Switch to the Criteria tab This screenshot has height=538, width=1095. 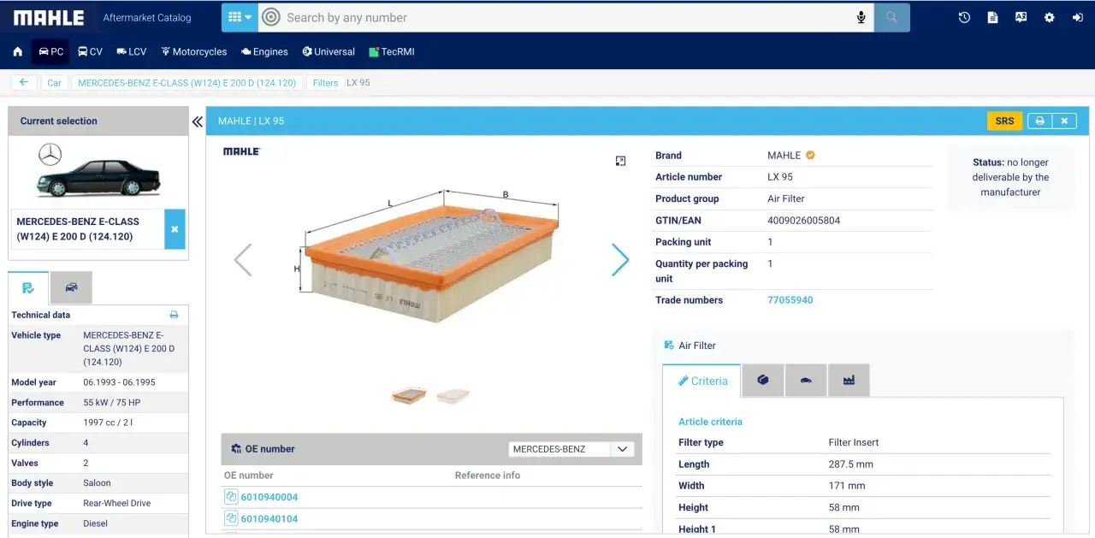(701, 381)
